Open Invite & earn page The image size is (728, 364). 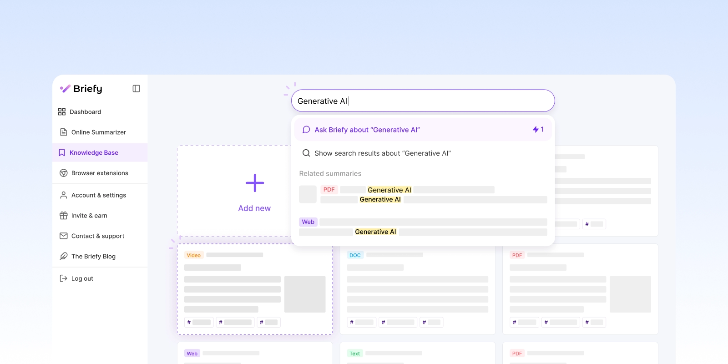click(x=100, y=215)
